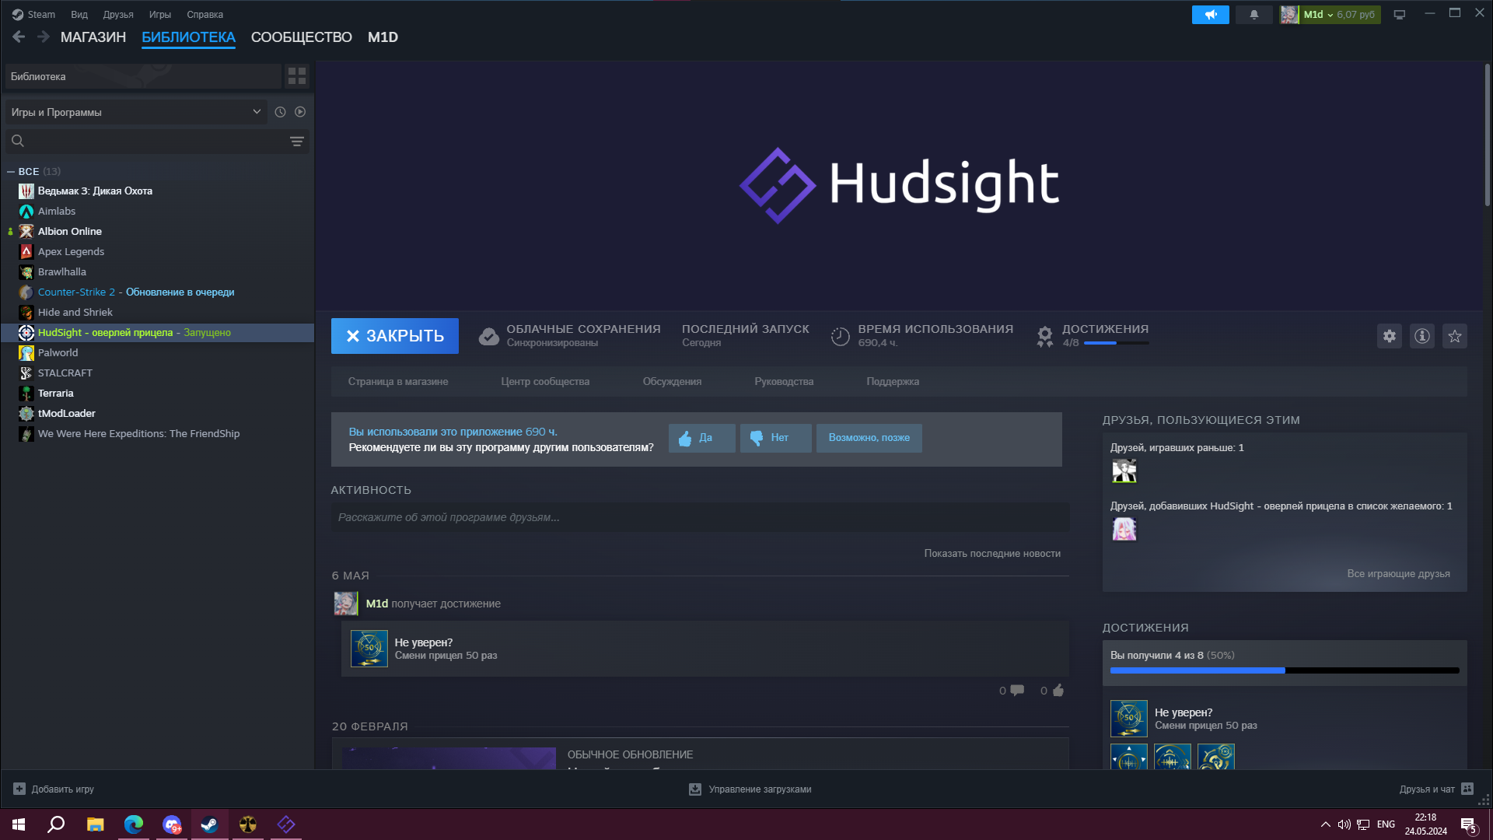Recommend app with Да button

[701, 438]
